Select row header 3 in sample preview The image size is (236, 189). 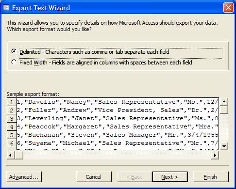(12, 119)
